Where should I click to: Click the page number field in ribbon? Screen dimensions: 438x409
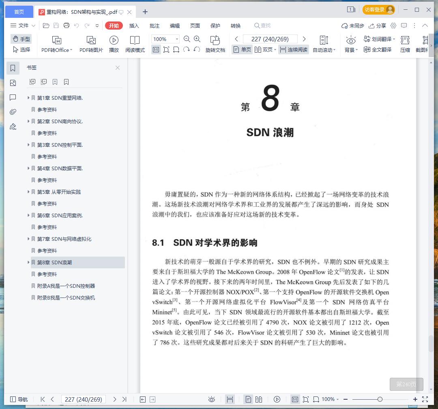click(x=270, y=39)
